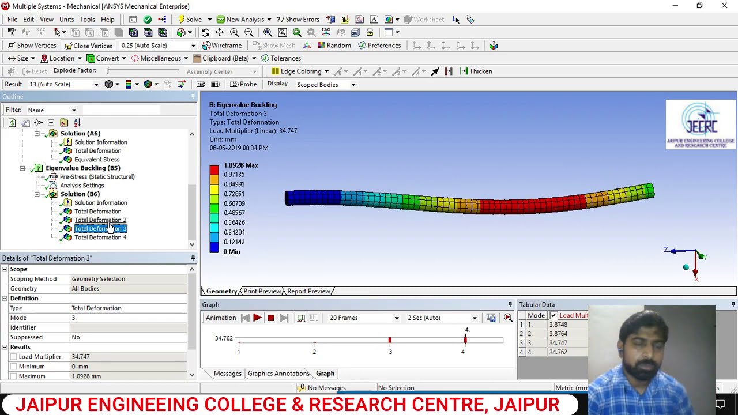Click the zoom to fit icon

coord(268,32)
